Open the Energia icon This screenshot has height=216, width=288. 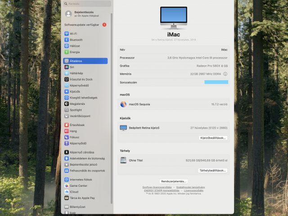[67, 52]
